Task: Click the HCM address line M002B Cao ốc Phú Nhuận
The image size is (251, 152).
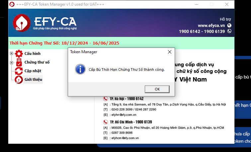Action: pos(168,128)
